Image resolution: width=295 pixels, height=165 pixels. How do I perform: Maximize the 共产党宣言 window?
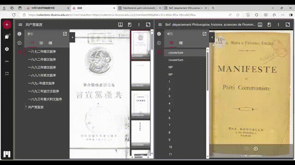click(x=148, y=25)
